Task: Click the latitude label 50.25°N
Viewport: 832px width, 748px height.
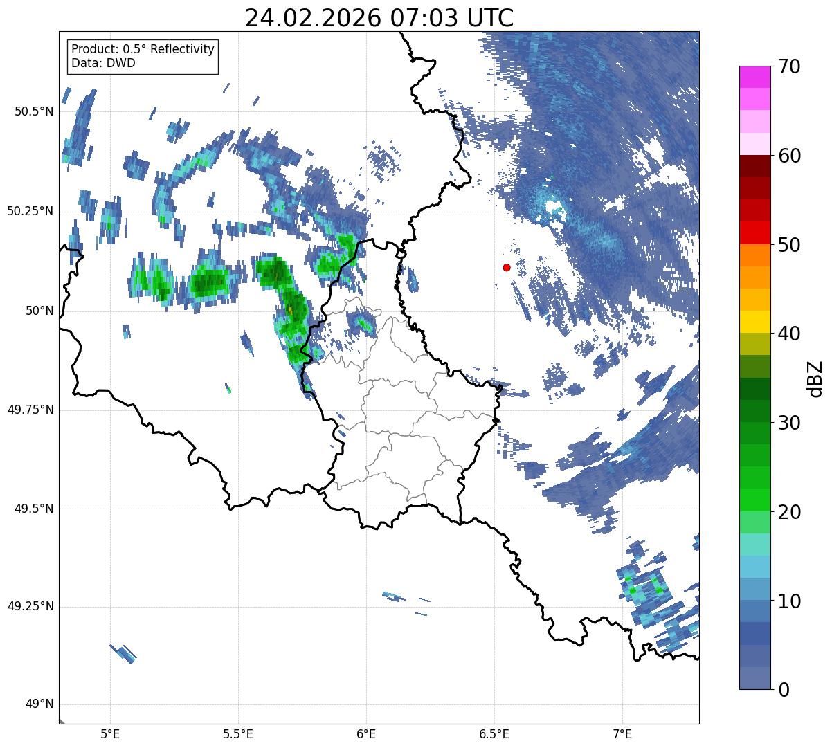Action: click(30, 211)
